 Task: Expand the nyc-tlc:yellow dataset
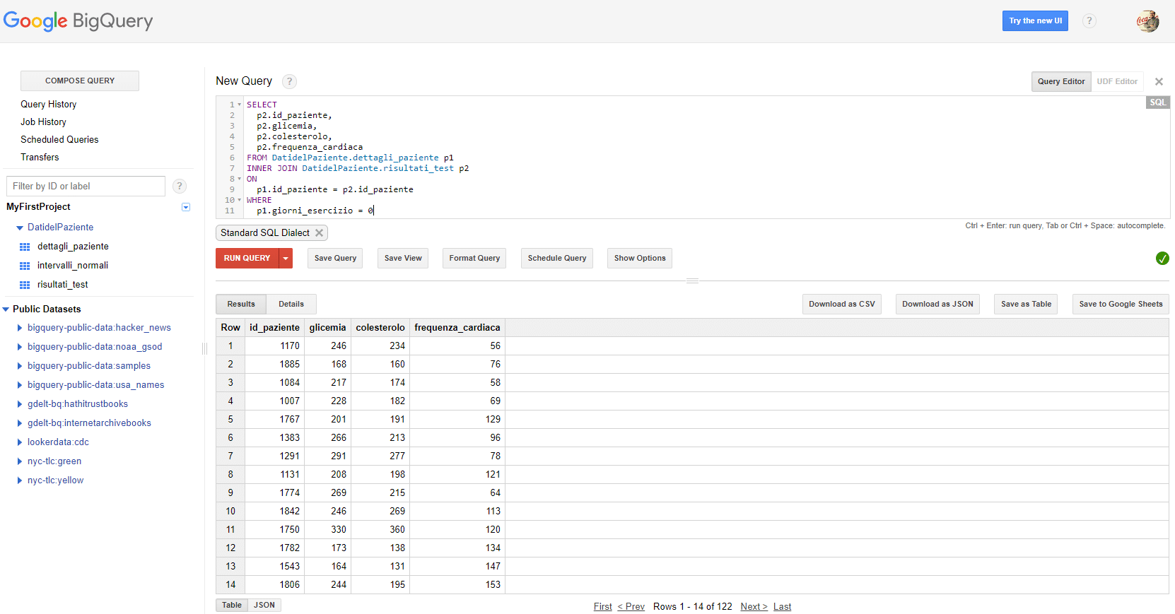tap(20, 480)
